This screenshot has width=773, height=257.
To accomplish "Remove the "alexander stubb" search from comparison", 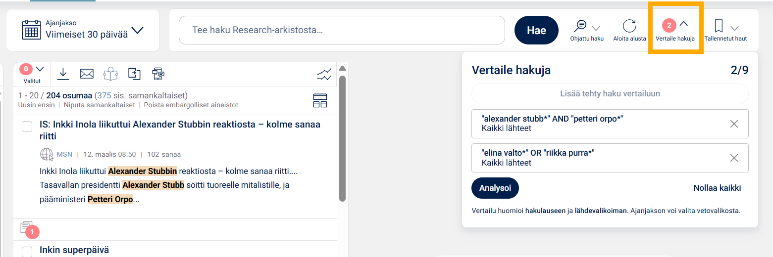I will pos(734,124).
